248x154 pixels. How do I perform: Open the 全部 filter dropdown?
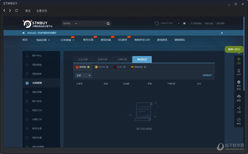point(83,75)
